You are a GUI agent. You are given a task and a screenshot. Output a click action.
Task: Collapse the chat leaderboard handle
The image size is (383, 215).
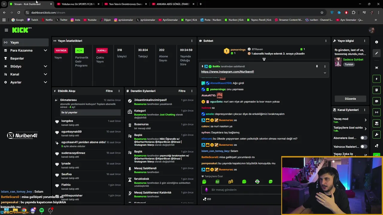[264, 59]
